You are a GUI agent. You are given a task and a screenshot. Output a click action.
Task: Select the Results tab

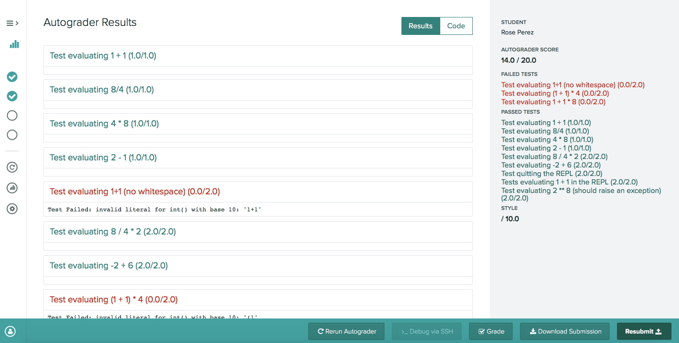coord(420,26)
